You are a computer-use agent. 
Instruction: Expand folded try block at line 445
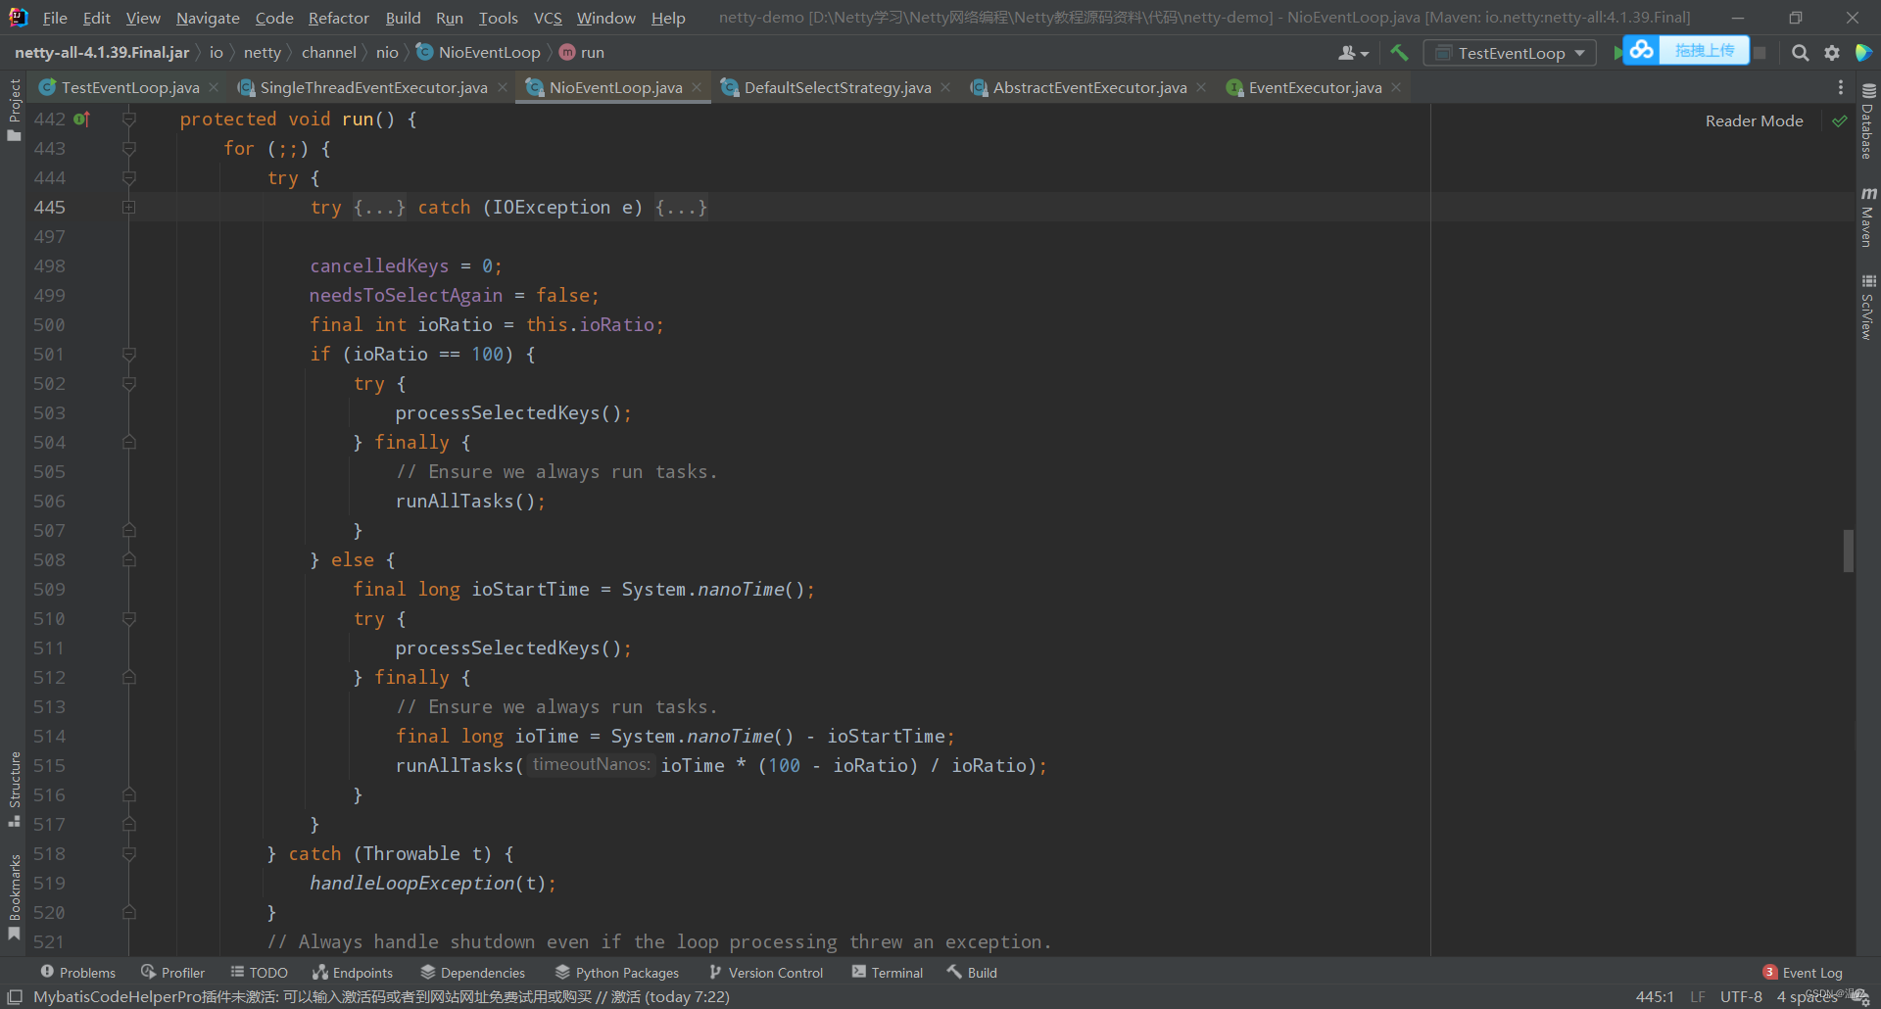pyautogui.click(x=128, y=207)
